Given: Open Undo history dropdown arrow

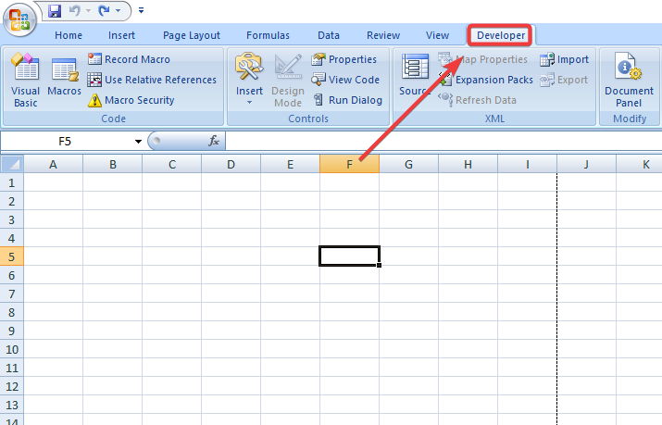Looking at the screenshot, I should coord(88,10).
